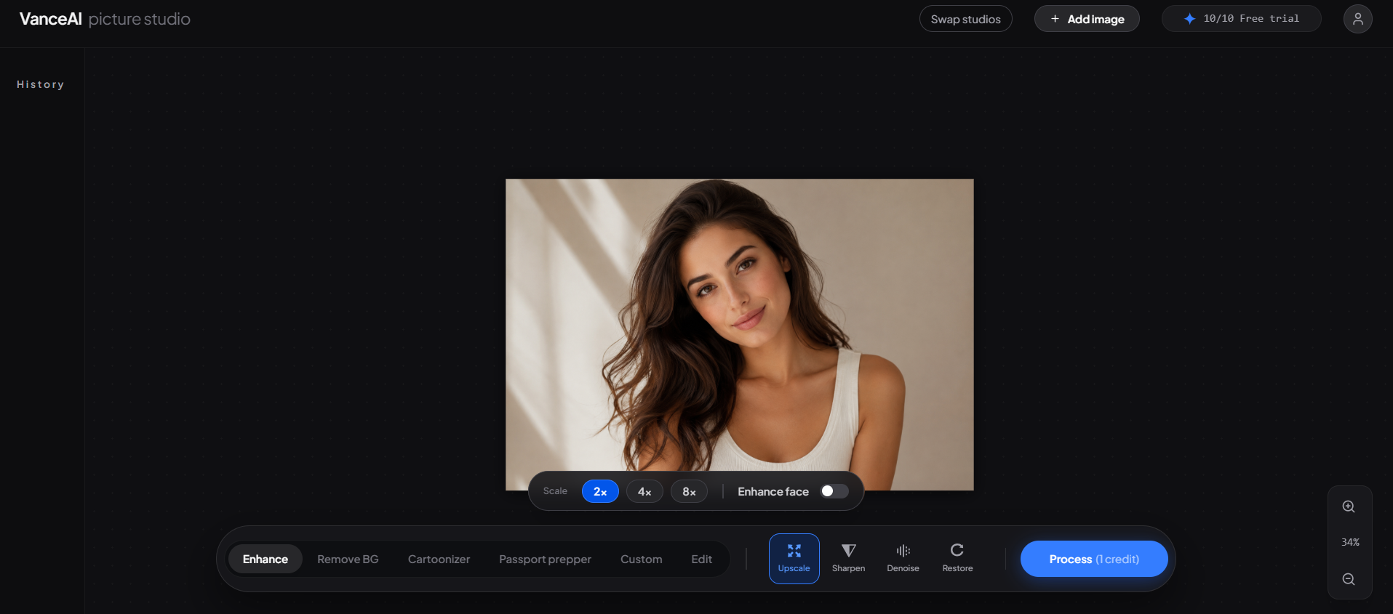Set scale to 4x

coord(644,491)
